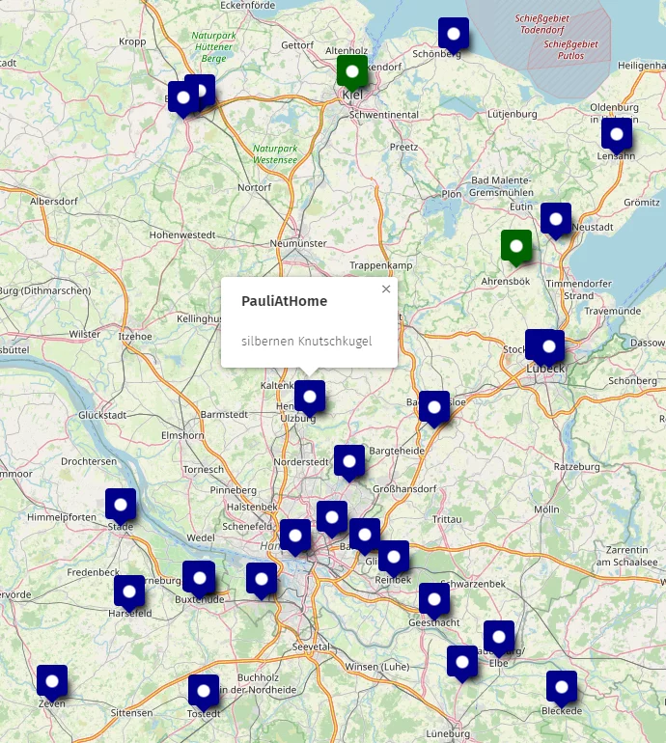This screenshot has height=743, width=666.
Task: Open the marker at Henstedt-Ulzburg below the popup
Action: (x=310, y=397)
